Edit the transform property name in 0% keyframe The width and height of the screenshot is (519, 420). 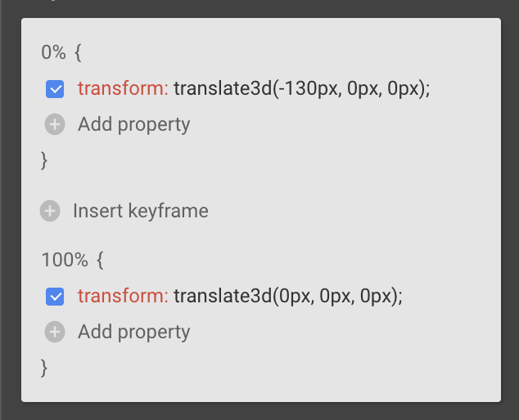click(123, 89)
